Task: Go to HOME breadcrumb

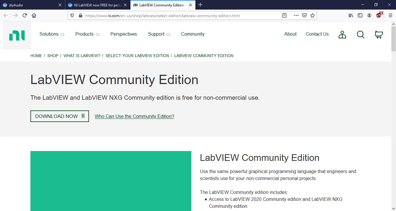Action: [36, 56]
